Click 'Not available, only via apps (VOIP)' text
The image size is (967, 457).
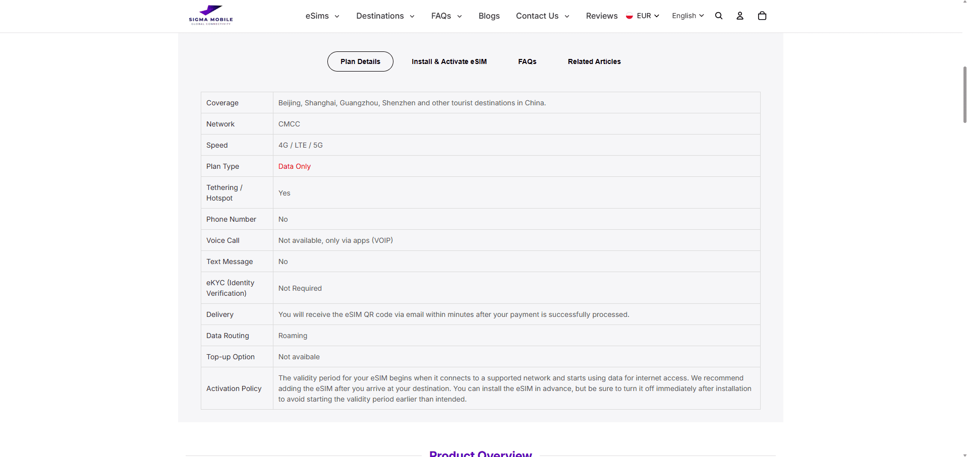click(335, 240)
